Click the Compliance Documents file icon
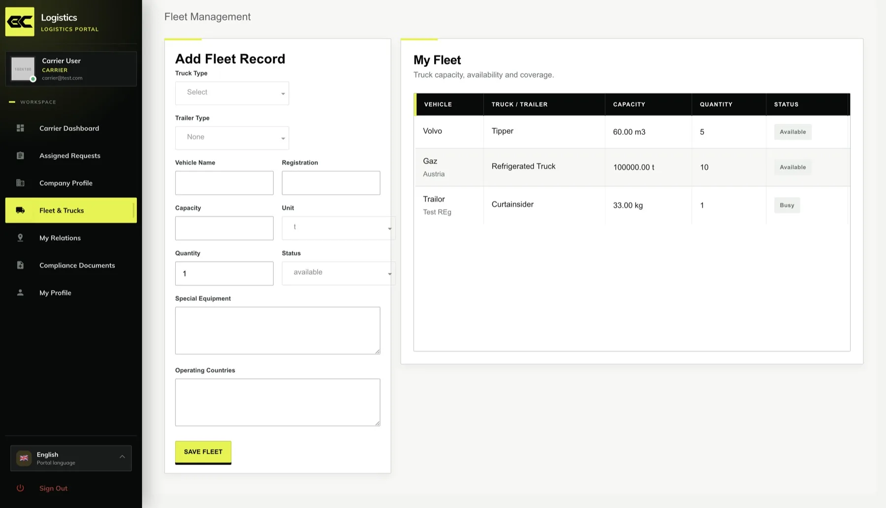886x508 pixels. 20,265
